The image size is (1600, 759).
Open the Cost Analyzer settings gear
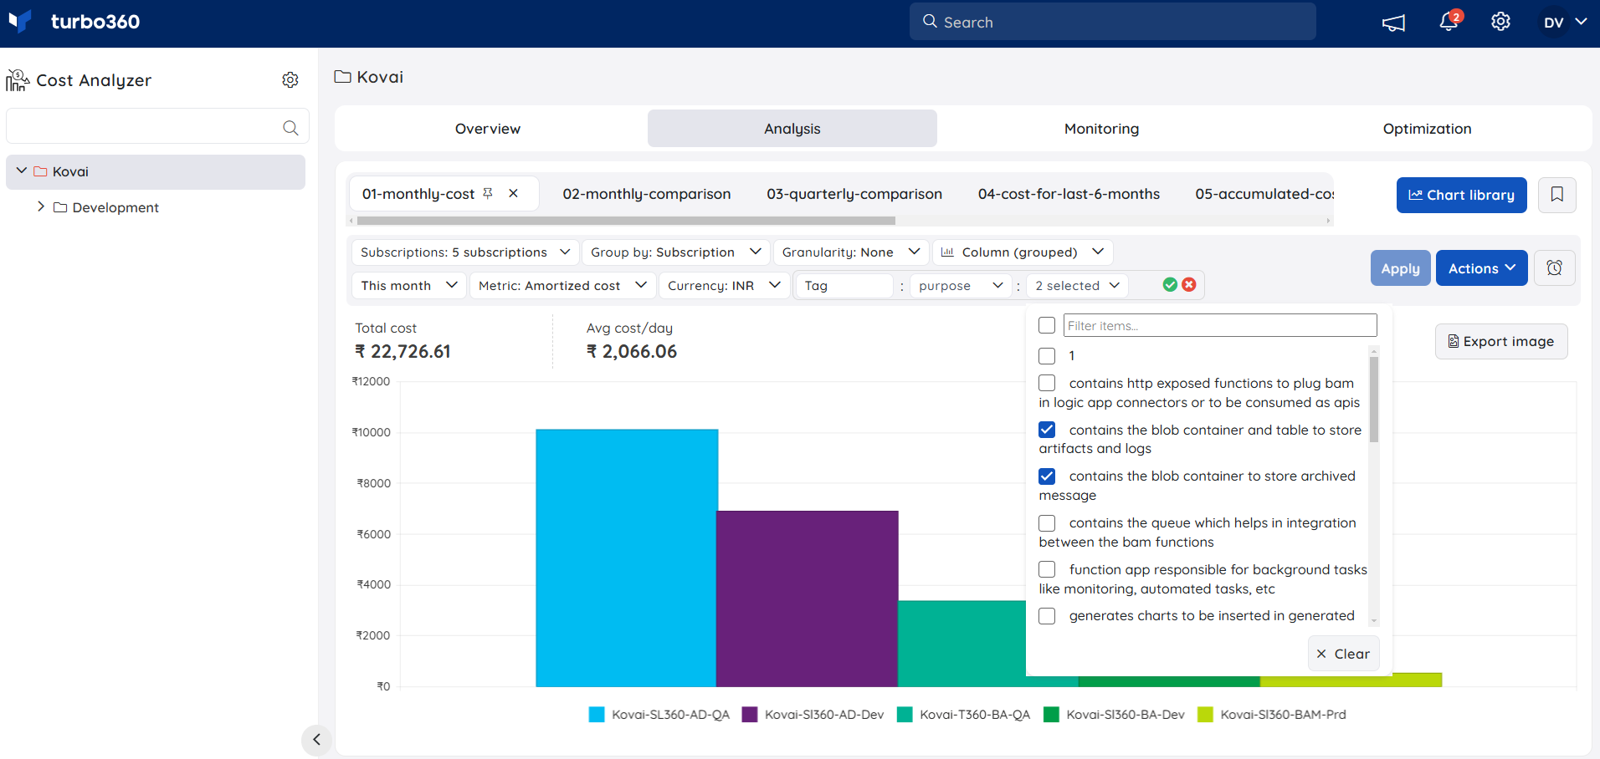pyautogui.click(x=290, y=80)
